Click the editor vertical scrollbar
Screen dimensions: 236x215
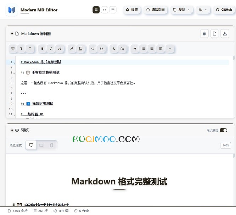click(x=234, y=58)
